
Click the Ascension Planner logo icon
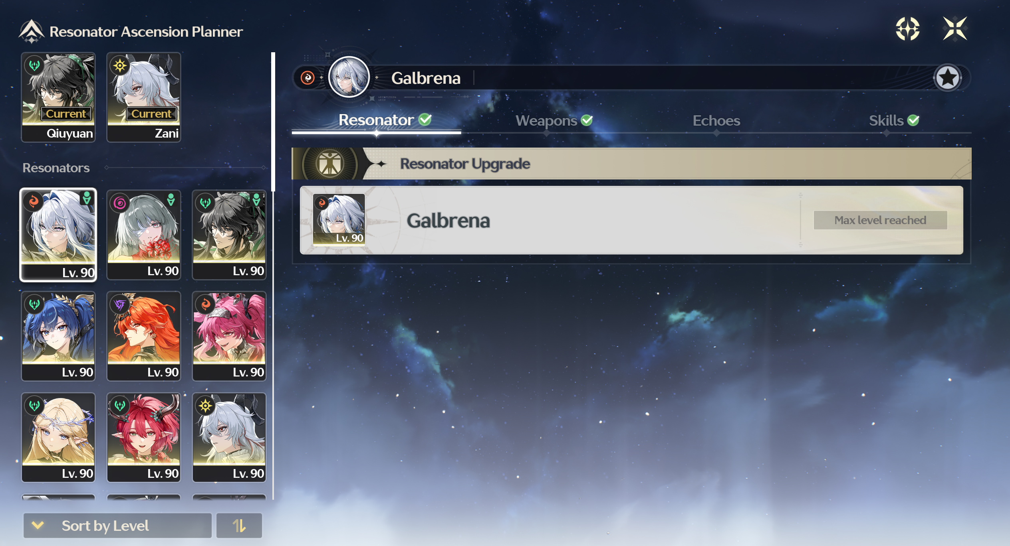[31, 31]
